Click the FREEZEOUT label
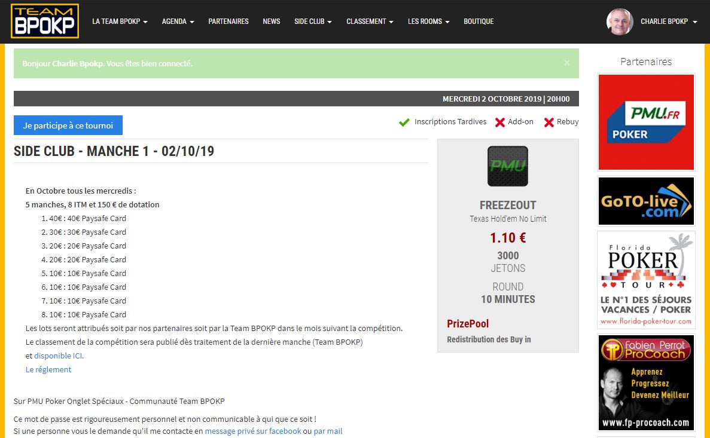The width and height of the screenshot is (710, 438). coord(508,205)
